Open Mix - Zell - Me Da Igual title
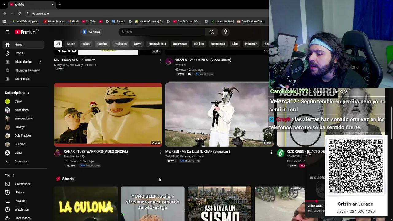The width and height of the screenshot is (393, 221). 198,152
